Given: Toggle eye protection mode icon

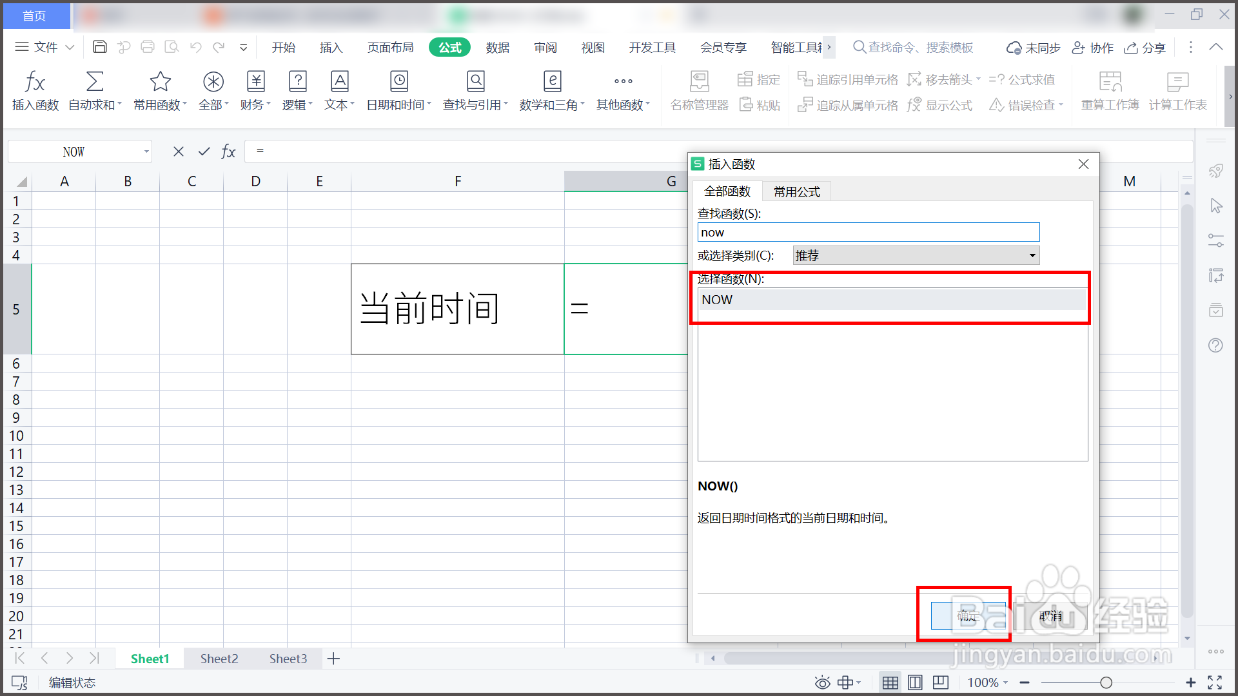Looking at the screenshot, I should point(822,682).
